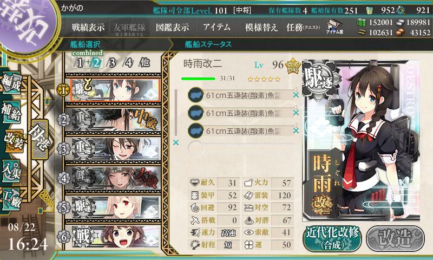Open the アイテム屋 item shop icon

tap(334, 27)
